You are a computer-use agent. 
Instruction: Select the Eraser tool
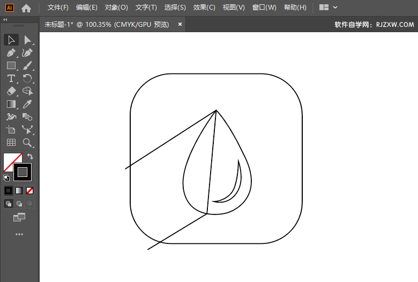click(x=11, y=91)
